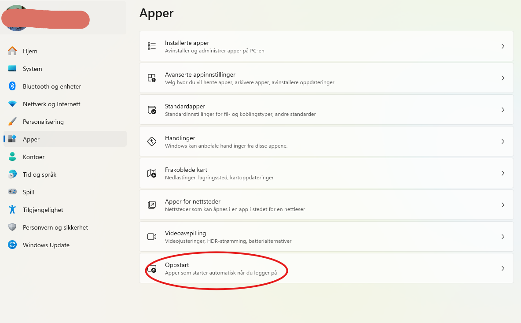The height and width of the screenshot is (323, 521).
Task: Open System settings section
Action: 32,69
